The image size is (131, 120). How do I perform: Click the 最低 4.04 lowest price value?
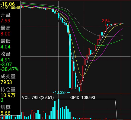click(x=5, y=47)
